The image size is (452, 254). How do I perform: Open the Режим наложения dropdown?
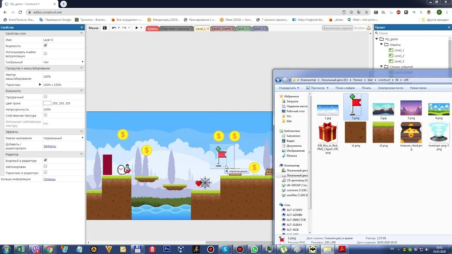(x=63, y=138)
